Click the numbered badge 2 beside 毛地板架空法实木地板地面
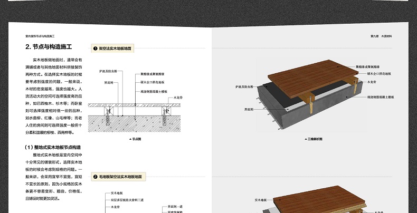 [95, 177]
